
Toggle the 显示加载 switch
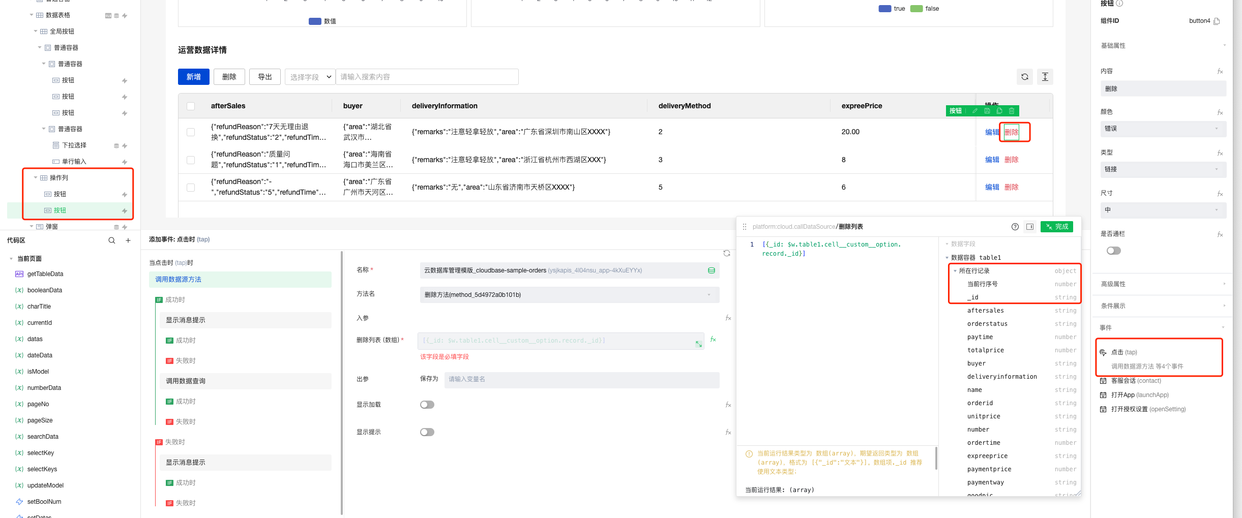pos(427,405)
